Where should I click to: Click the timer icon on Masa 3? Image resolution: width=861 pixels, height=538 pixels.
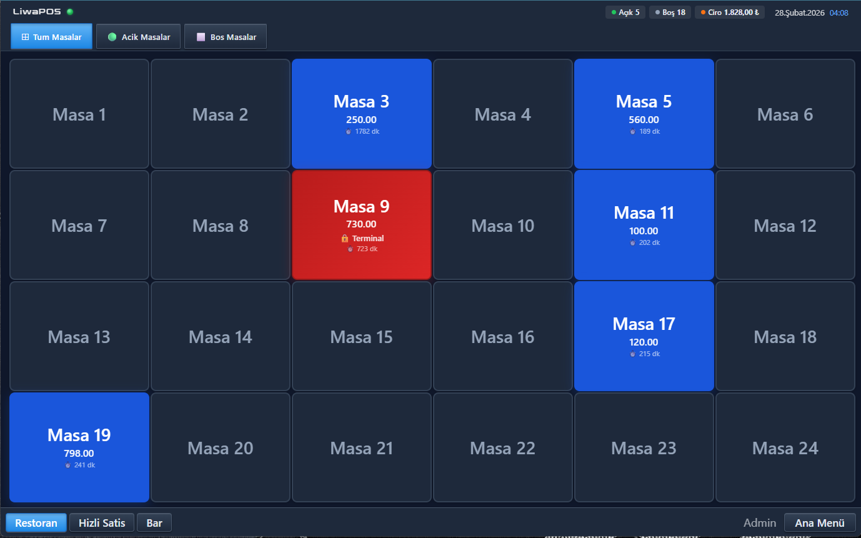tap(349, 132)
